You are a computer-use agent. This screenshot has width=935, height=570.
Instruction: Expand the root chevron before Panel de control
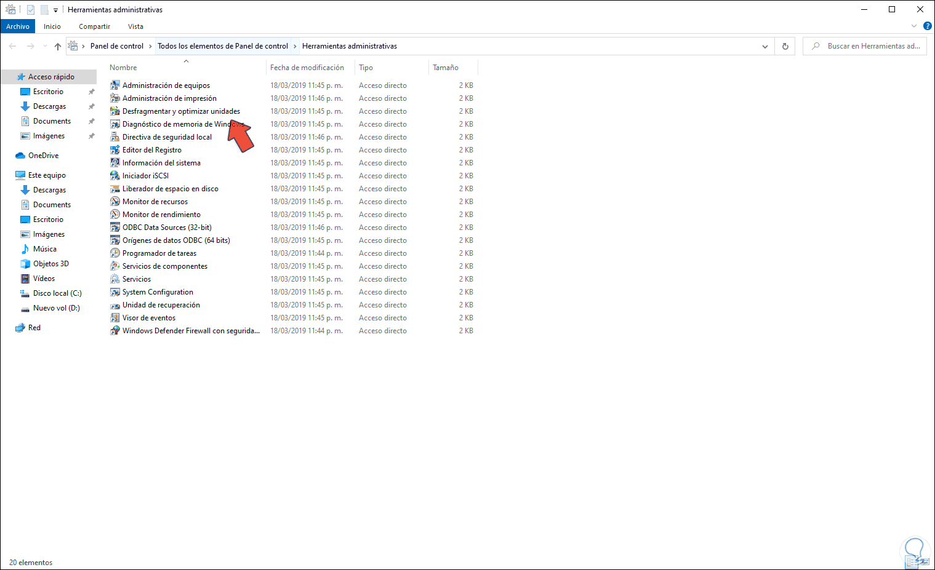(84, 46)
